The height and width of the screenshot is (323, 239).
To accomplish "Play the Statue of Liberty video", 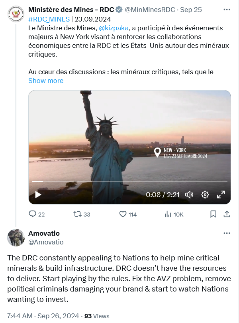I will click(38, 195).
